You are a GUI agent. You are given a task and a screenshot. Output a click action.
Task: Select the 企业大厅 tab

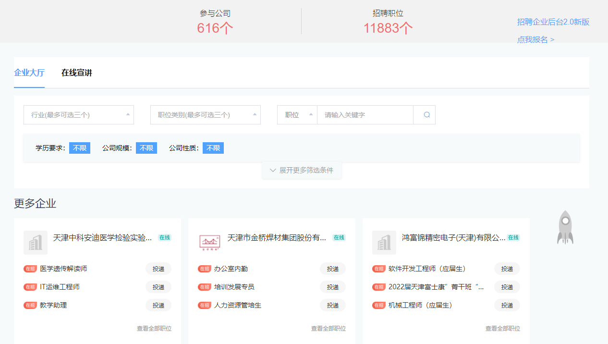click(29, 73)
